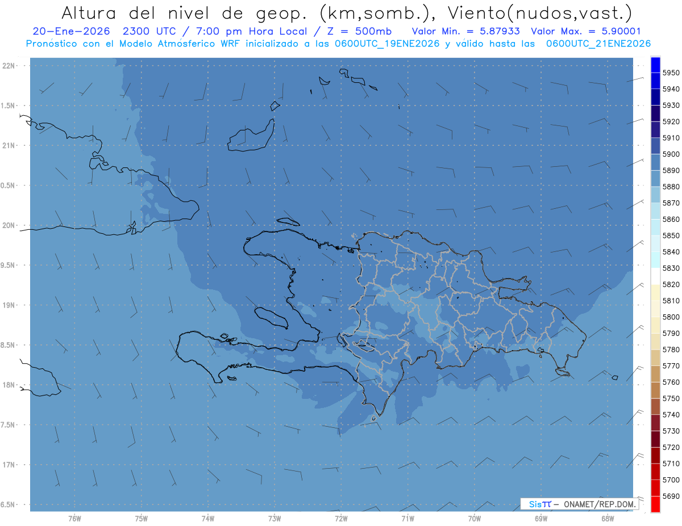
Task: Click the 73W longitude label
Action: pos(275,519)
